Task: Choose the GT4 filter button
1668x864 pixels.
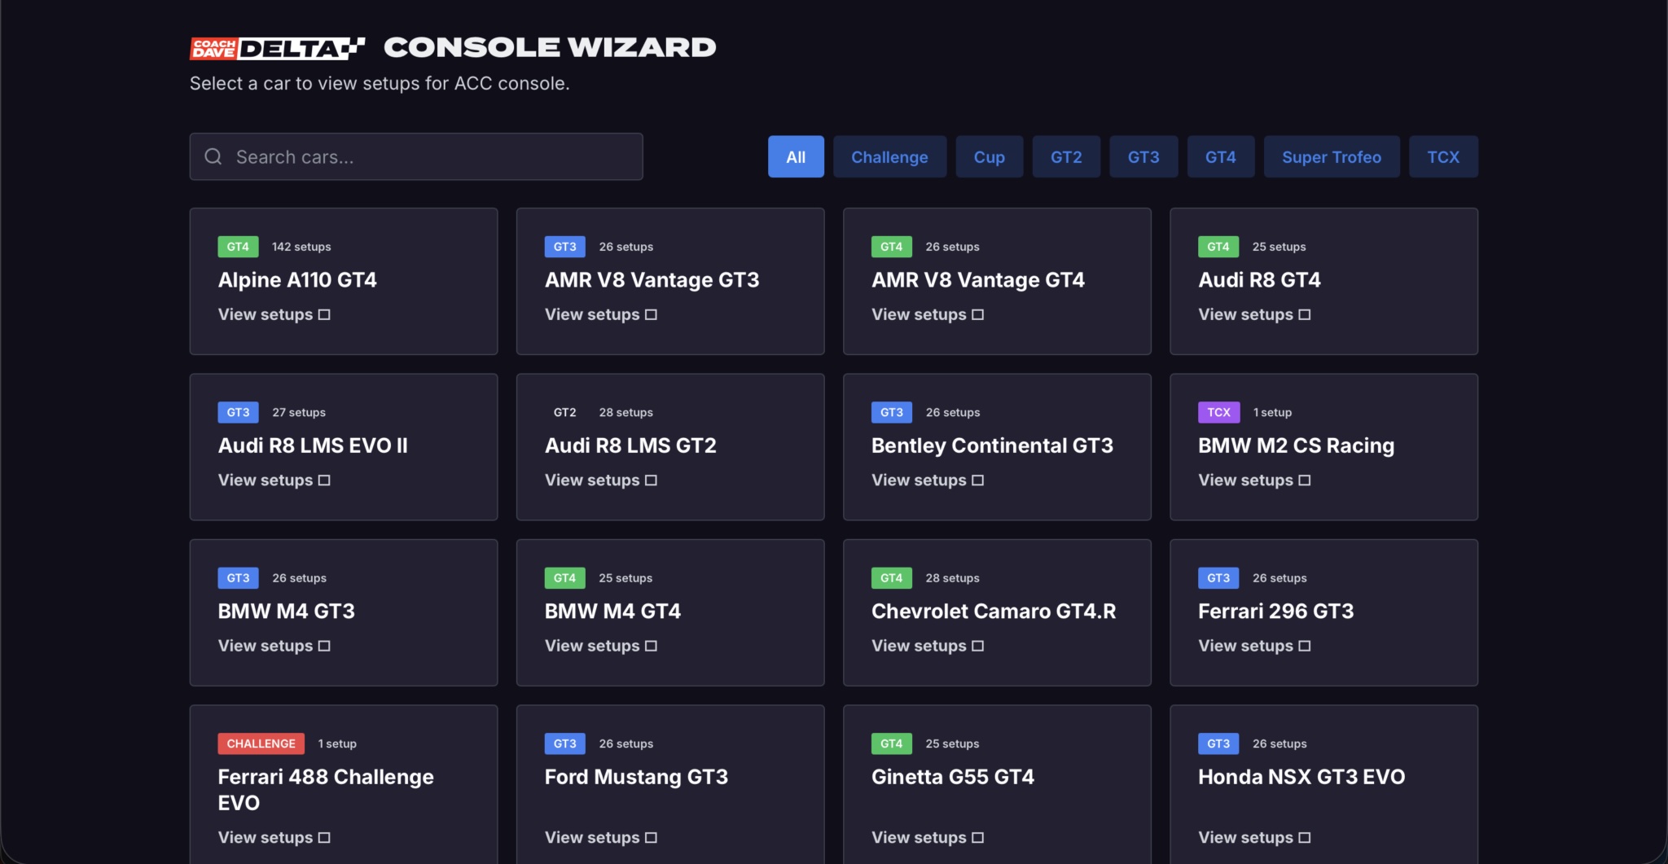Action: pyautogui.click(x=1220, y=156)
